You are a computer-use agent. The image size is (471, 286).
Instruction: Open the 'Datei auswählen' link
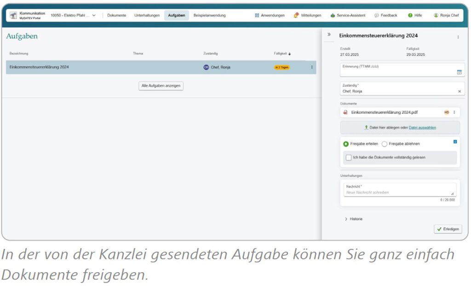coord(422,128)
